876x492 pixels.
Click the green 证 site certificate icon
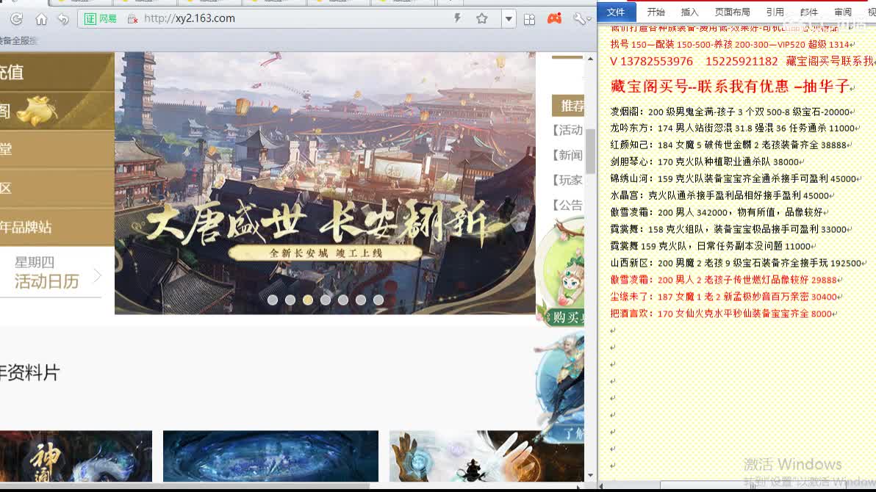tap(90, 19)
